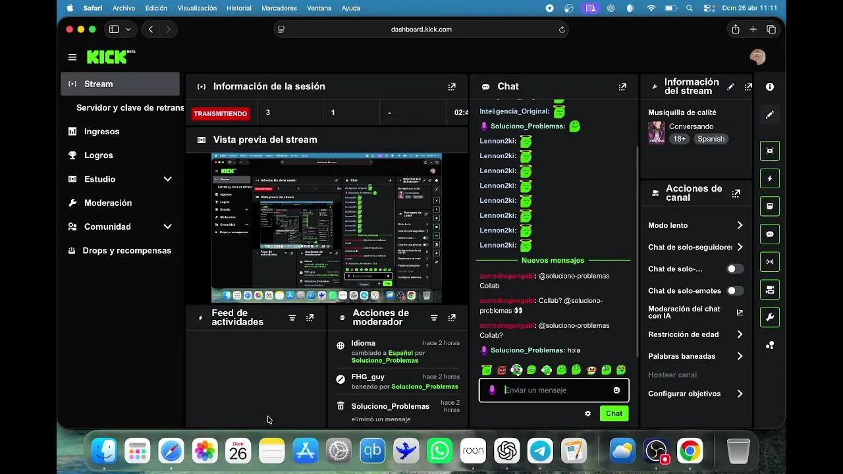The width and height of the screenshot is (843, 474).
Task: Open Safari sidebar dropdown arrow
Action: coord(128,29)
